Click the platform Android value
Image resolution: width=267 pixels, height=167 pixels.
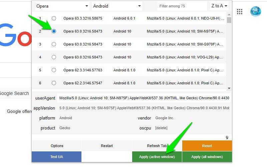66,118
